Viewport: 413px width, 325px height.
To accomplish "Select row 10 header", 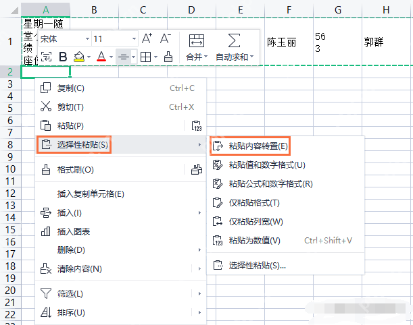I will click(x=10, y=169).
